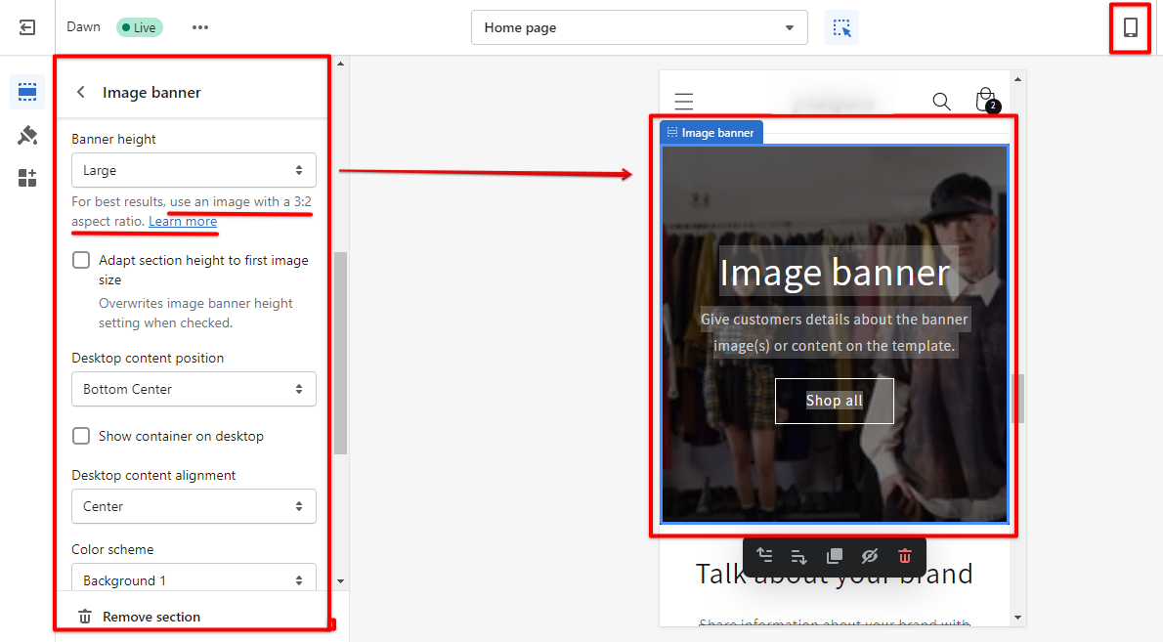
Task: Open the App embeds sidebar icon
Action: (x=27, y=178)
